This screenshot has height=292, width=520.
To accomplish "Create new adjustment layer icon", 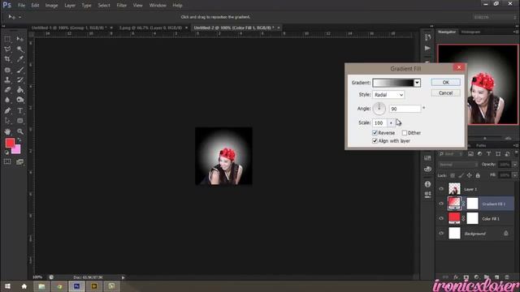I will coord(476,277).
